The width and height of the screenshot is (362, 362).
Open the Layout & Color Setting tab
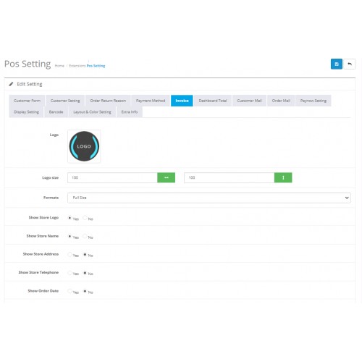[x=92, y=112]
